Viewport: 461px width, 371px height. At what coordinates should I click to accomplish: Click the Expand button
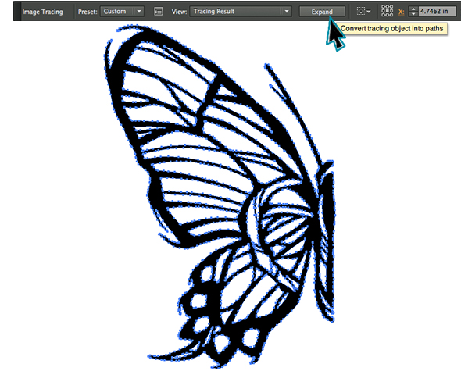322,12
